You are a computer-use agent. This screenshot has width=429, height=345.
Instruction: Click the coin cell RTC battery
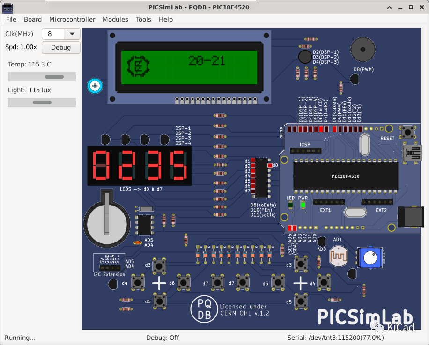tap(107, 223)
